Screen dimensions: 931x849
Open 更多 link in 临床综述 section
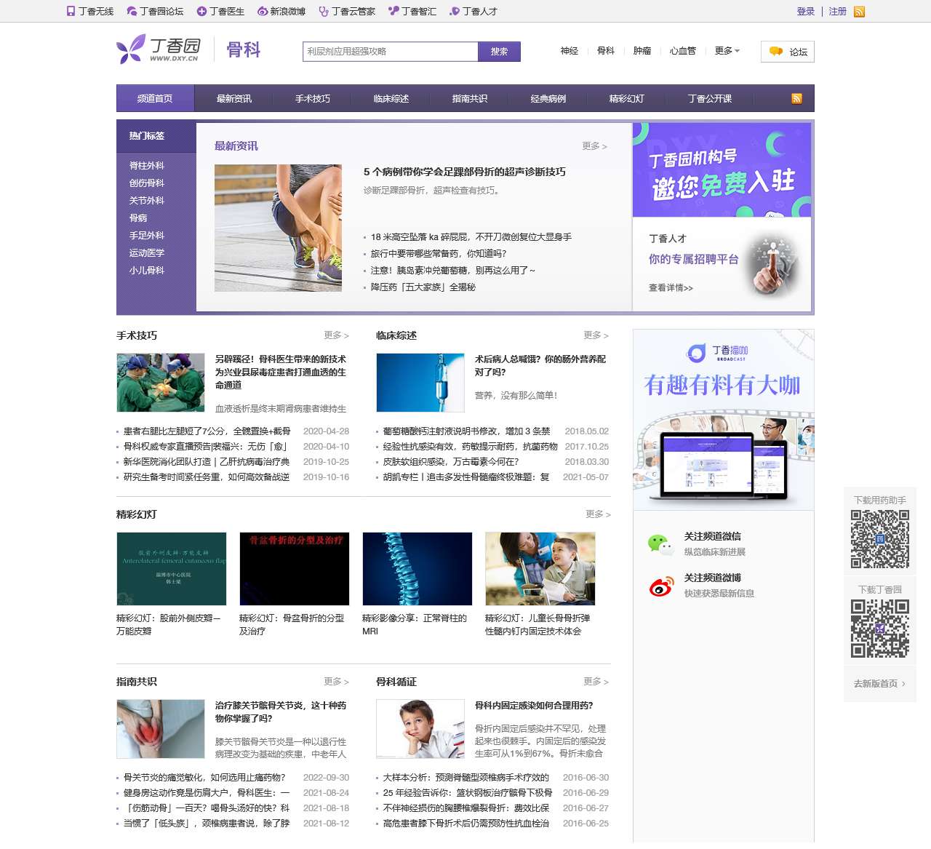coord(596,335)
